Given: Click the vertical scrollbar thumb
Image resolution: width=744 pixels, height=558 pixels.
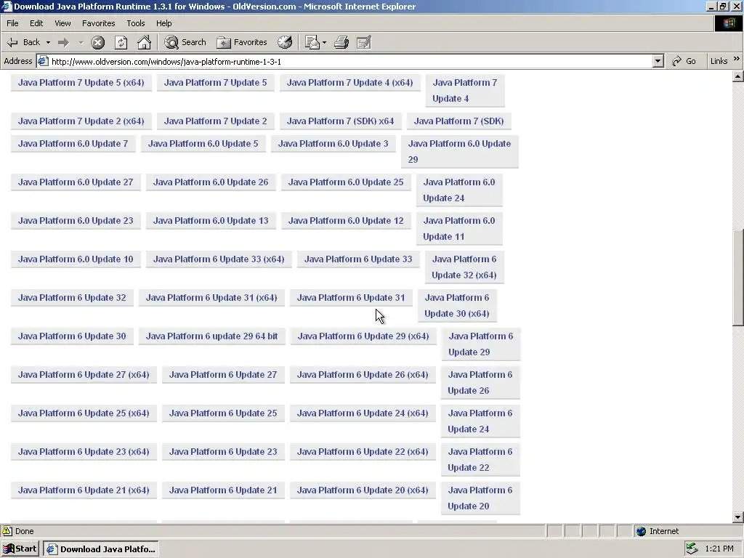Looking at the screenshot, I should (737, 278).
